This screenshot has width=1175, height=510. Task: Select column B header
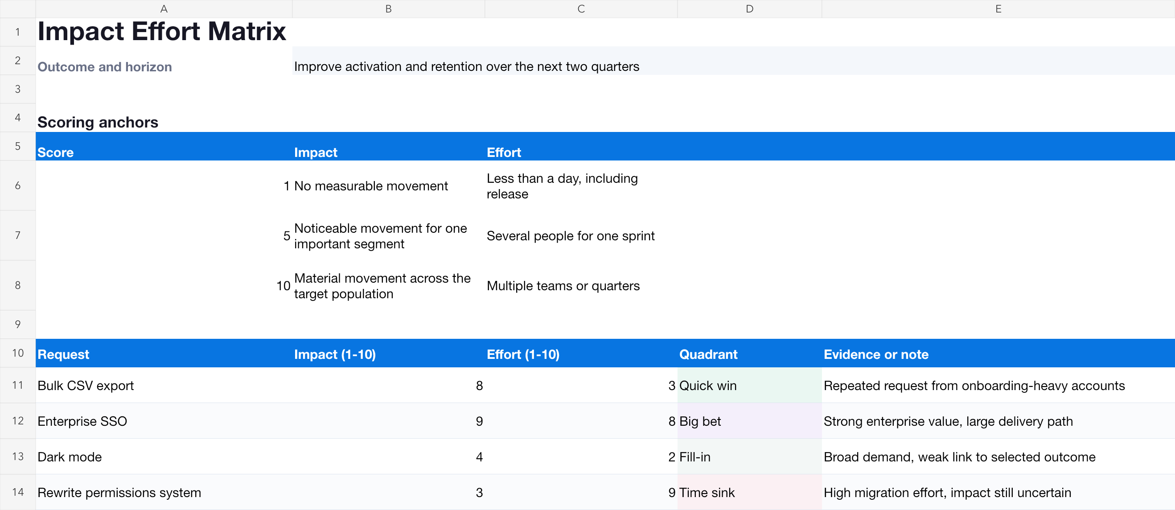pos(388,8)
